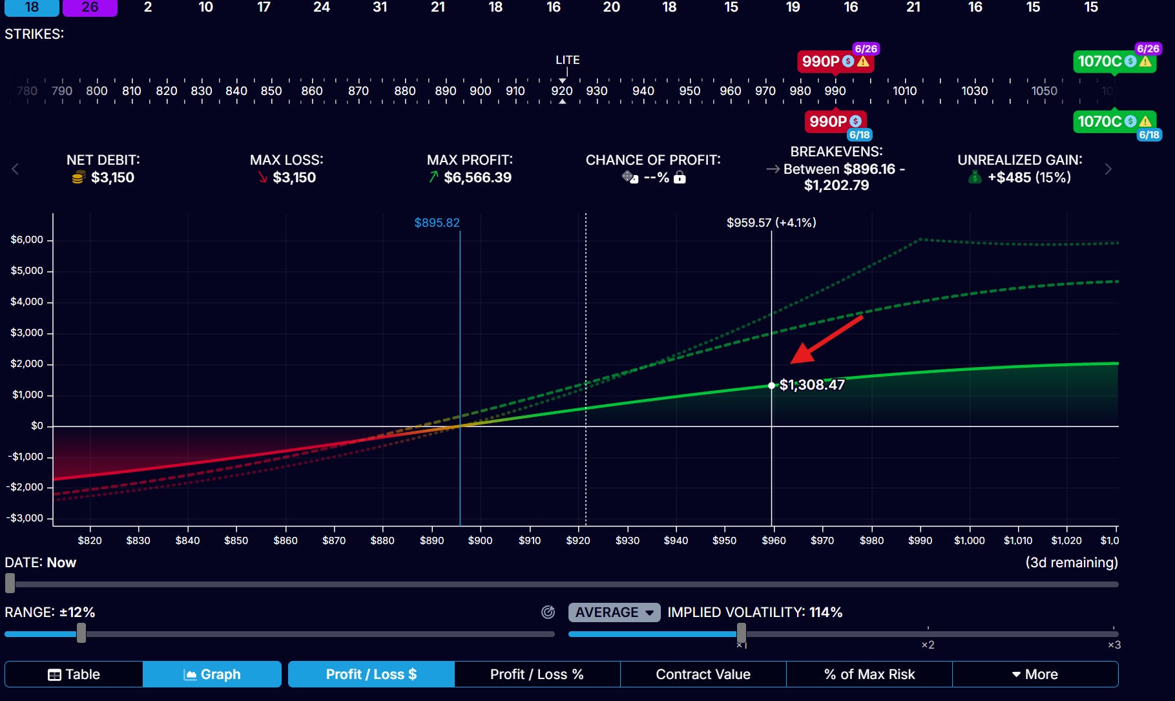Expand the More options dropdown
Screen dimensions: 1175x701
pos(1035,675)
